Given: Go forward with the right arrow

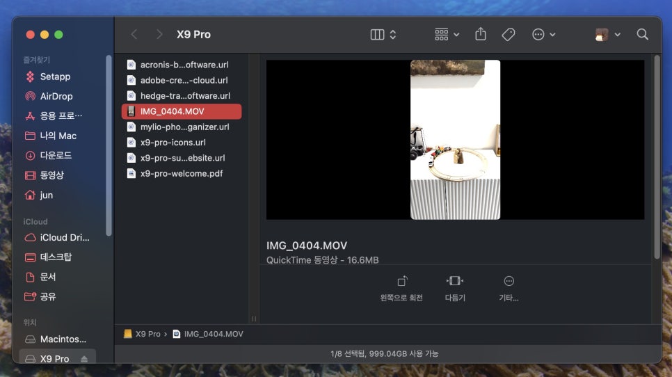Looking at the screenshot, I should [159, 34].
